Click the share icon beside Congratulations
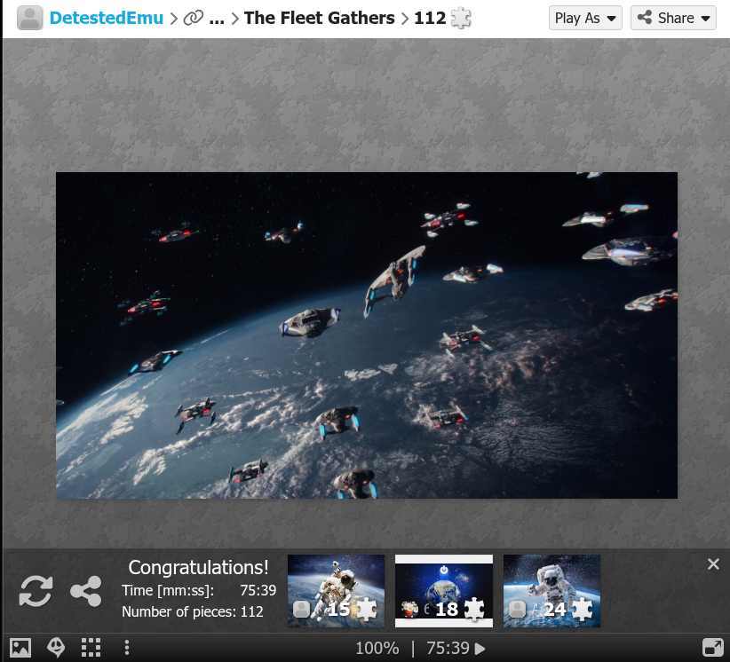 click(85, 592)
